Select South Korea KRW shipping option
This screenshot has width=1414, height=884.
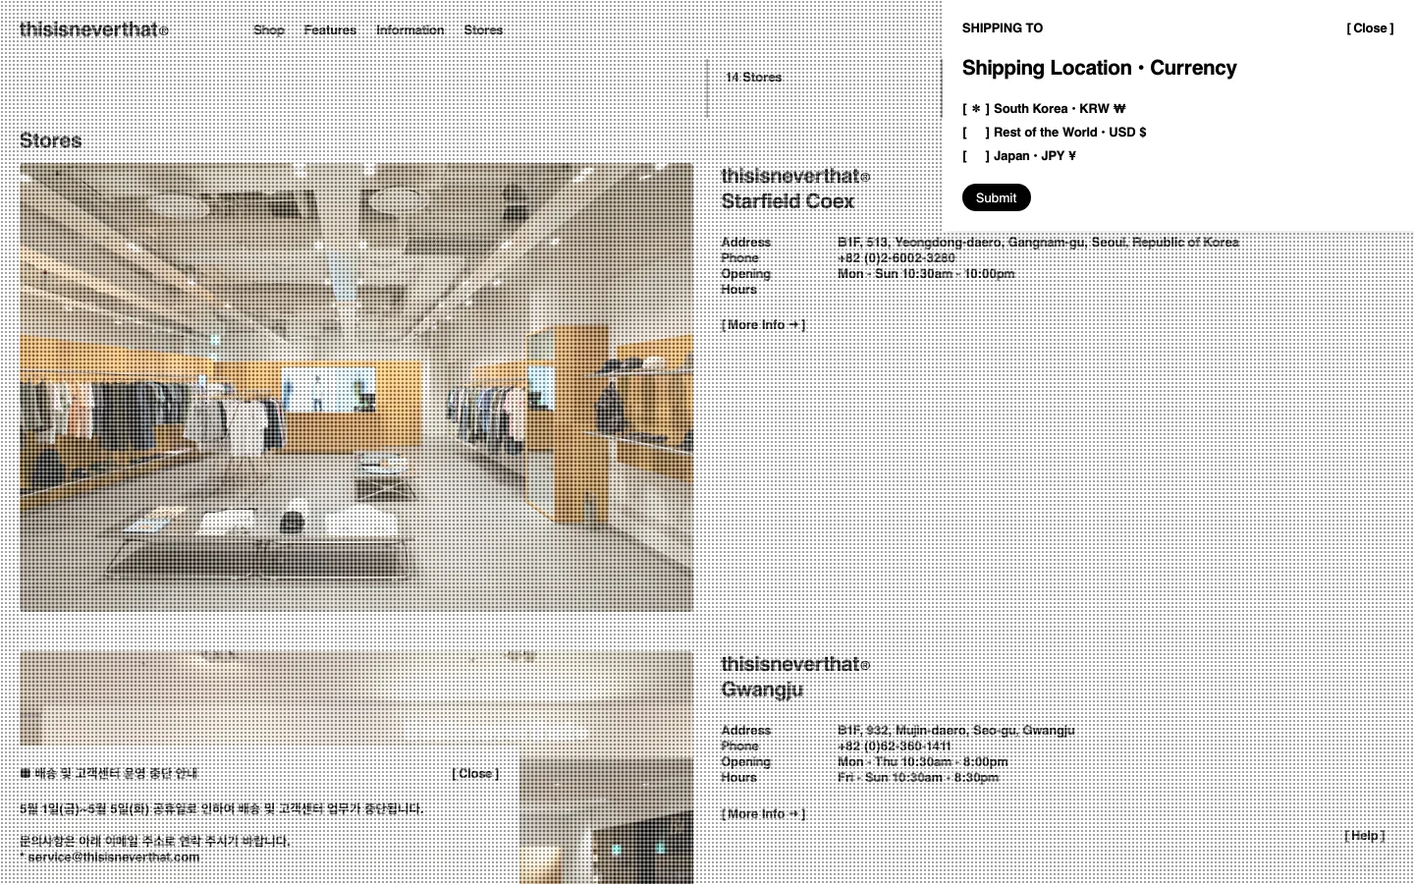coord(1044,109)
